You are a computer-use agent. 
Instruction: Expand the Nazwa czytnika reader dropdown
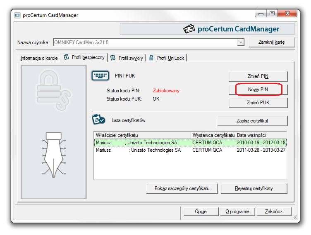[x=241, y=42]
